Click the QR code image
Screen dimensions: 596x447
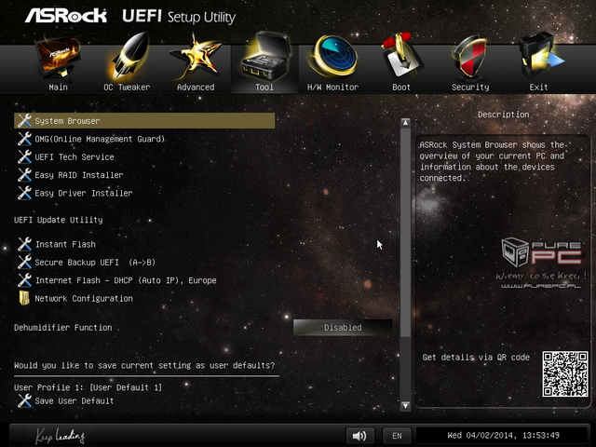565,374
